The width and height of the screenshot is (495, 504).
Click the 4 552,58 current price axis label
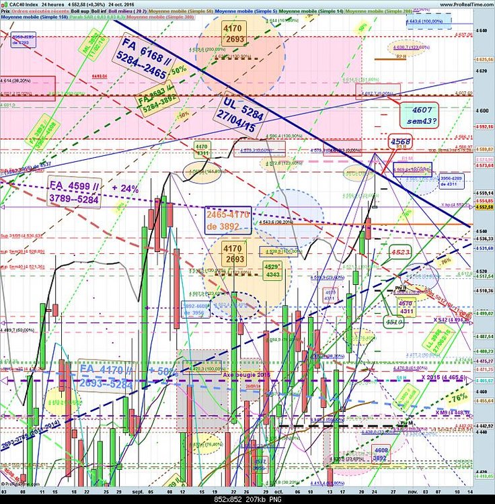click(x=484, y=208)
